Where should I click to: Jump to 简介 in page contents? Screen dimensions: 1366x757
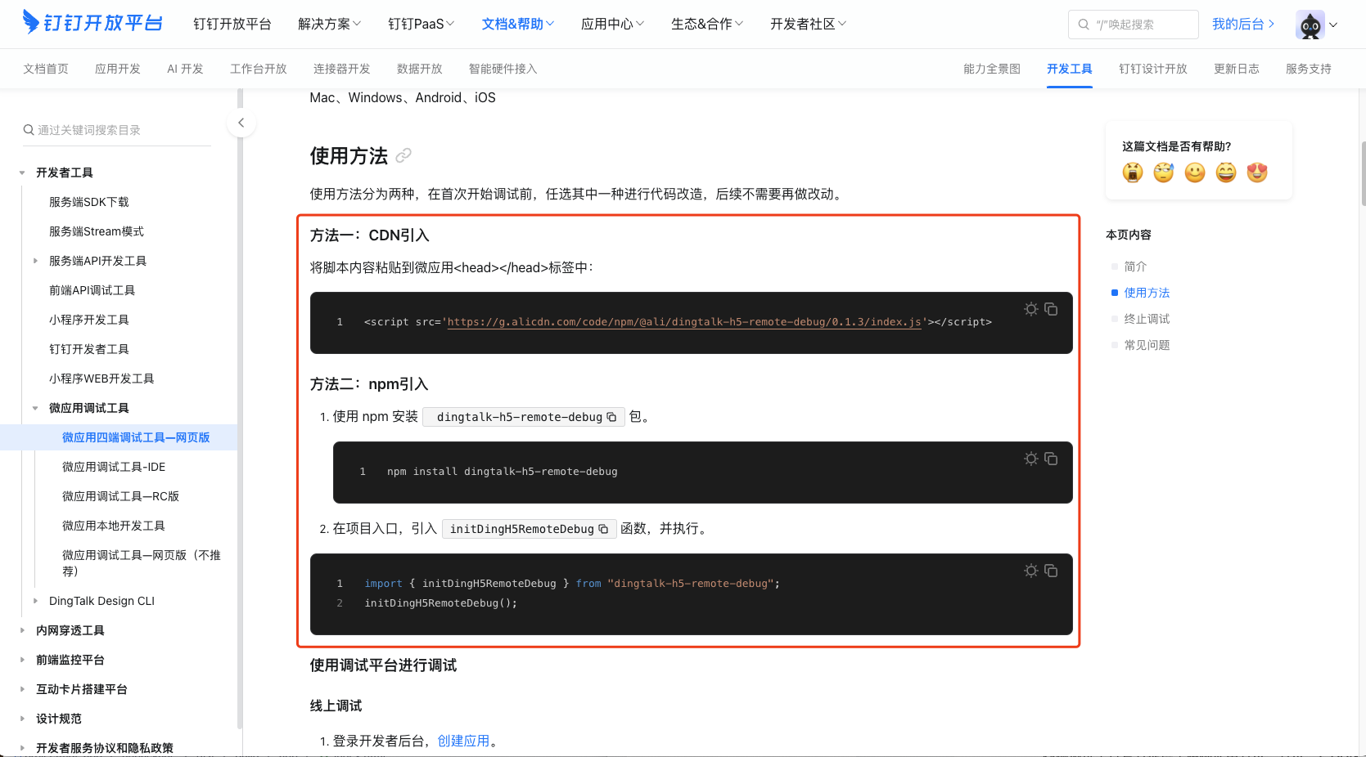[1135, 267]
